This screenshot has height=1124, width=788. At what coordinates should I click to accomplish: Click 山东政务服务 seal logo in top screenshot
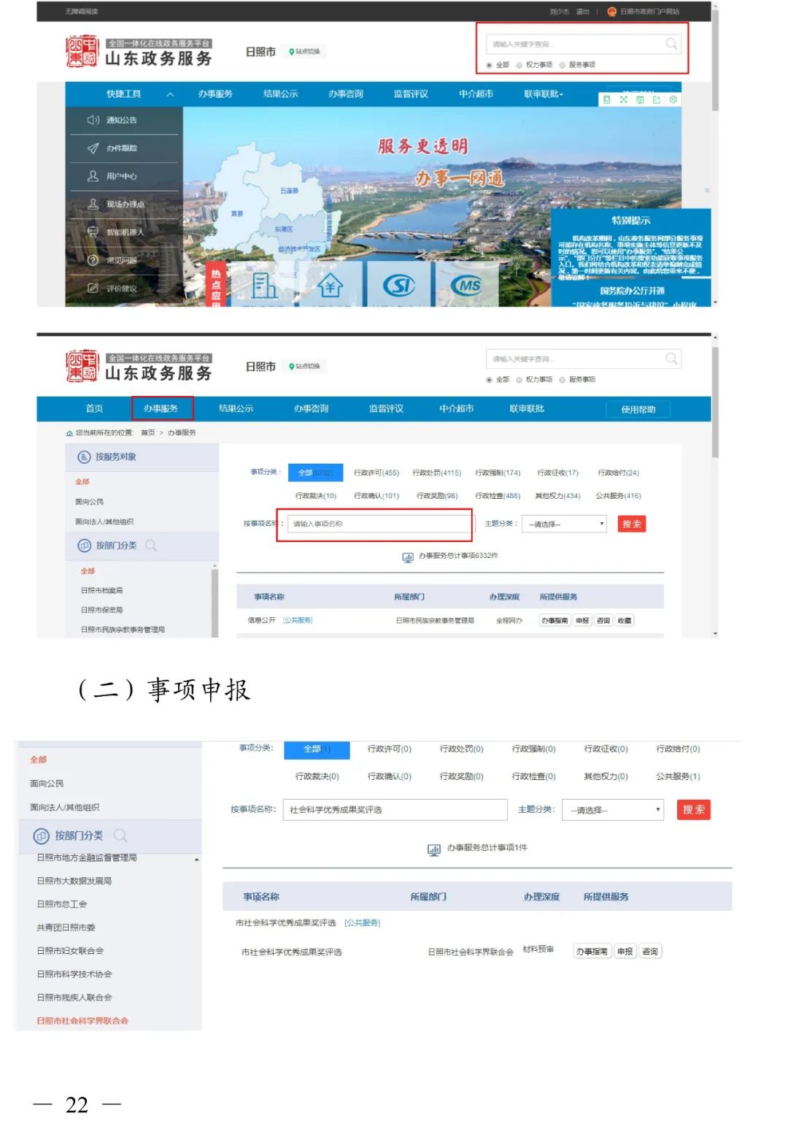(81, 51)
